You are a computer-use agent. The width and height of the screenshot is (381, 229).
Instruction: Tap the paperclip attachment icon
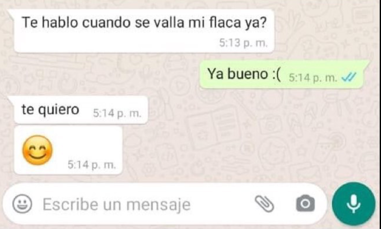265,204
